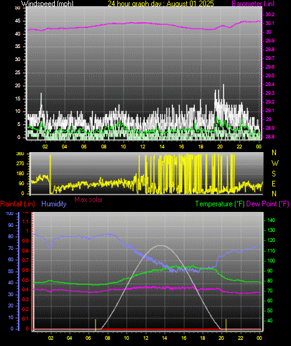
Task: Click the 180 value on wind direction axis
Action: [x=20, y=174]
